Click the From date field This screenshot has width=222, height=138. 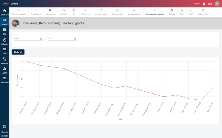click(x=28, y=39)
